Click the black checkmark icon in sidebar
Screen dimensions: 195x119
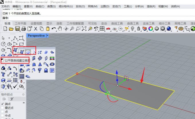click(15, 86)
